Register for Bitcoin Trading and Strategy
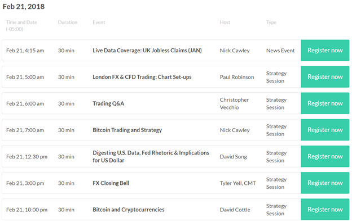 pyautogui.click(x=325, y=130)
